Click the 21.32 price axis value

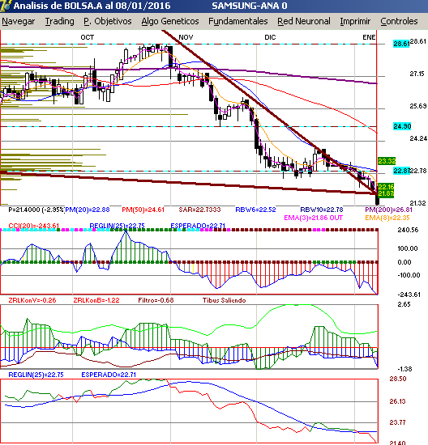(x=417, y=203)
